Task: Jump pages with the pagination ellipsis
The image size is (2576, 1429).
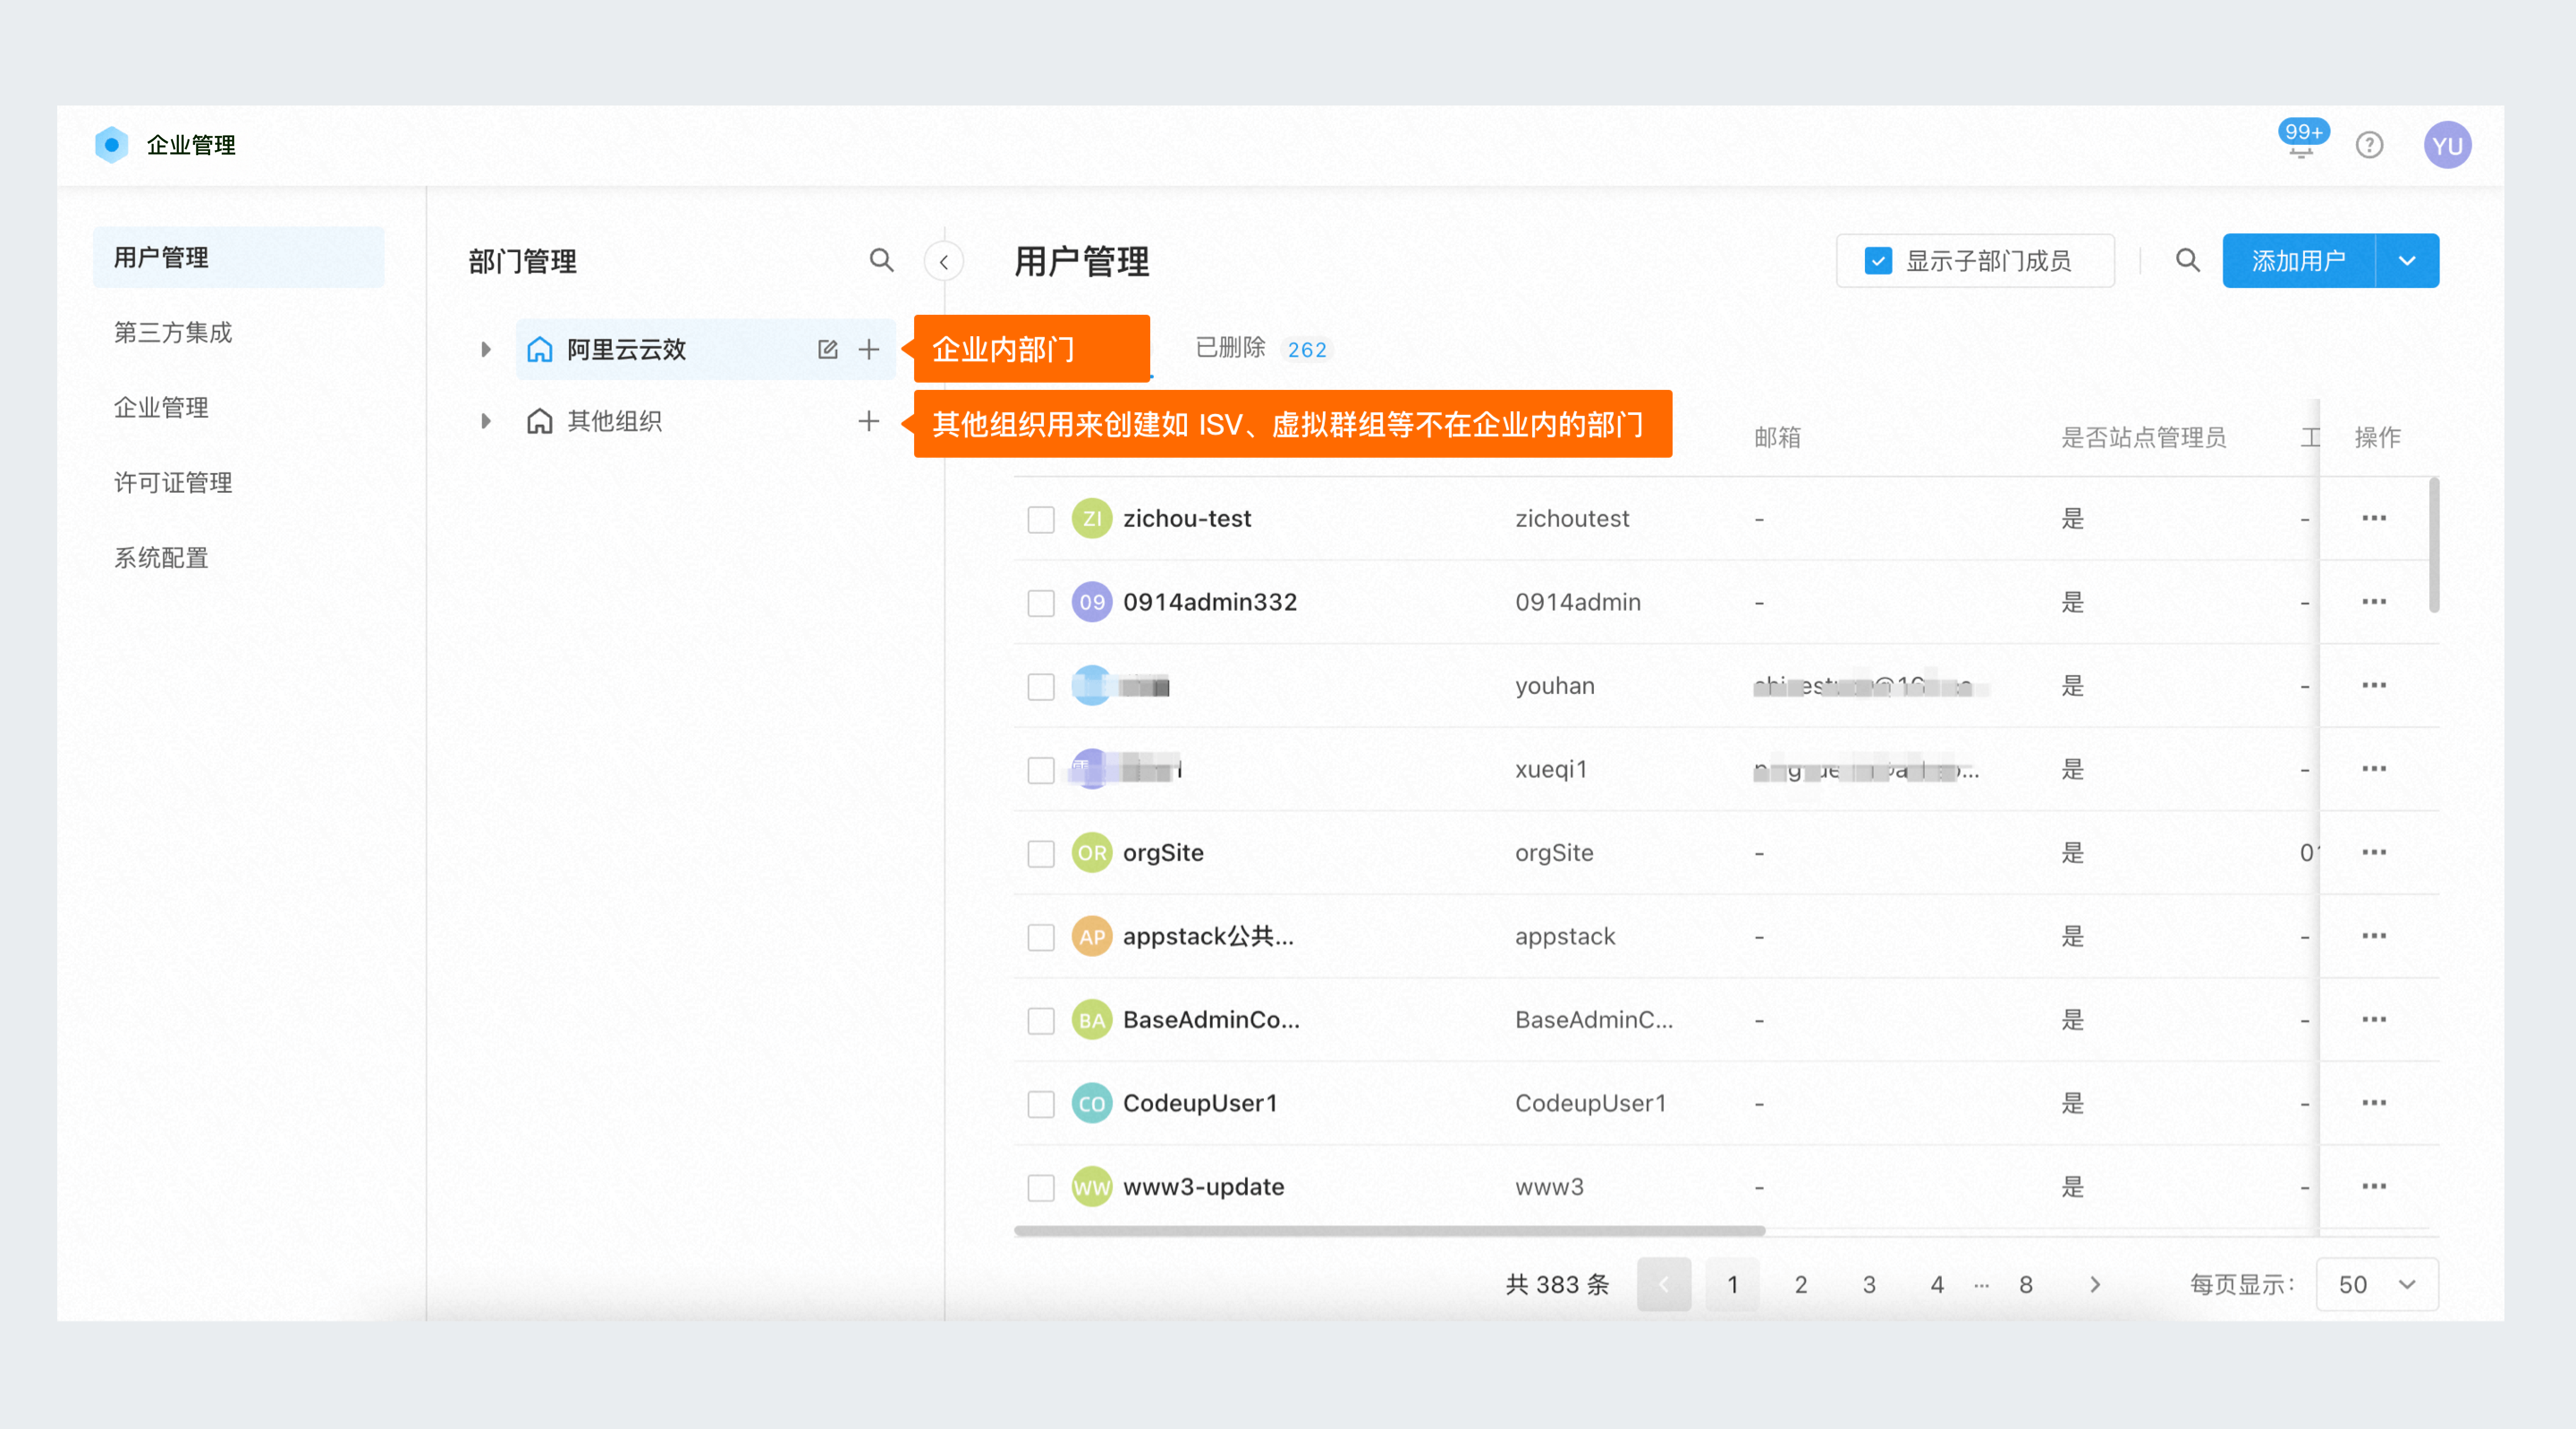Action: [1981, 1285]
